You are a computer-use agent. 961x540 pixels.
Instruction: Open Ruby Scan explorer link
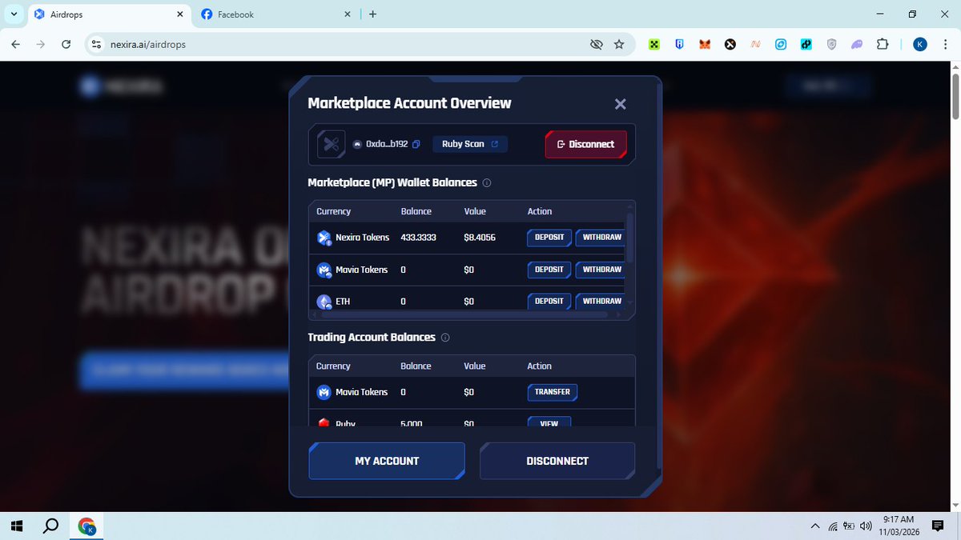[470, 144]
